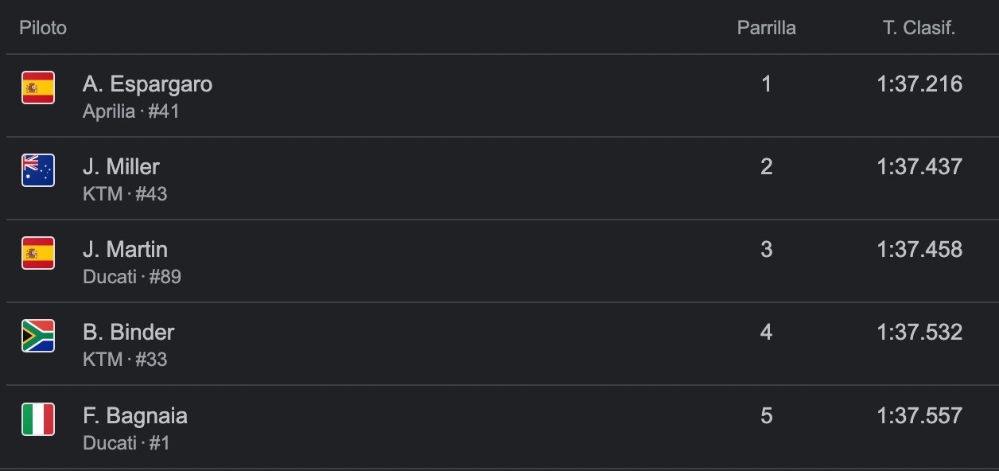Click the Italian flag next to F. Bagnaia

pyautogui.click(x=38, y=419)
